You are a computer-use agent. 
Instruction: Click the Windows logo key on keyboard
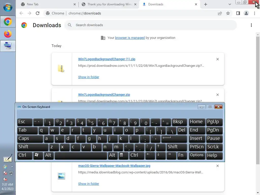point(38,156)
